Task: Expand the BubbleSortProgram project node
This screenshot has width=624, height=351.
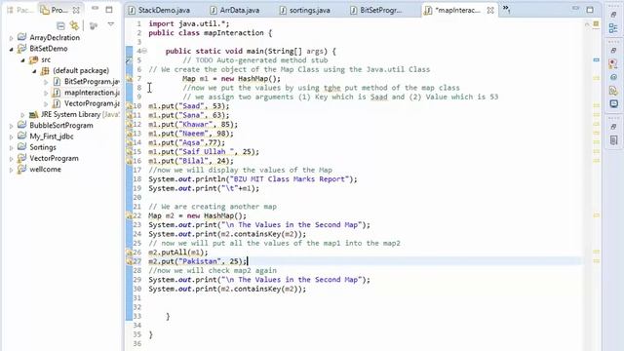Action: (11, 126)
